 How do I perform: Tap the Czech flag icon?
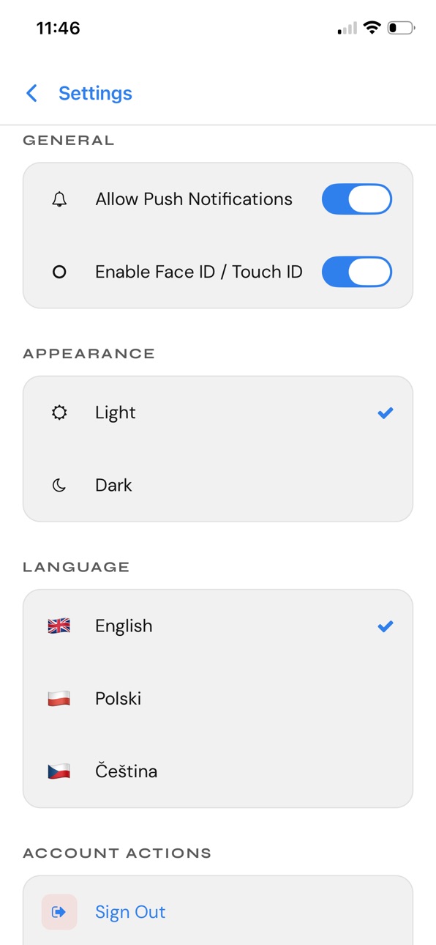(59, 771)
